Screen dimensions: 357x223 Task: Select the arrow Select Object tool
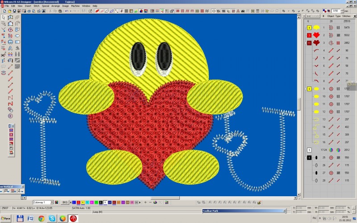tap(4, 17)
